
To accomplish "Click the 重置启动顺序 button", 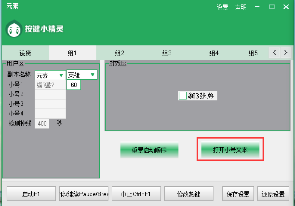I will click(149, 150).
